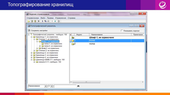Click the search text input field
Viewport: 170px width, 95px height.
[65, 86]
